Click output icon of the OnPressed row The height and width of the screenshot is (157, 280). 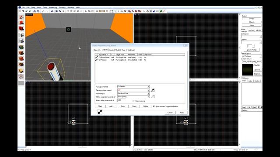(x=96, y=60)
